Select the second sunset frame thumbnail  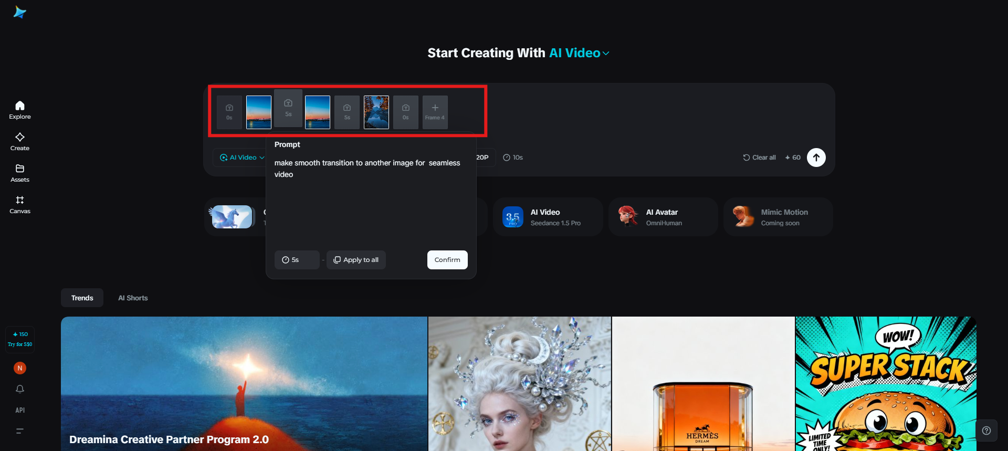click(318, 112)
